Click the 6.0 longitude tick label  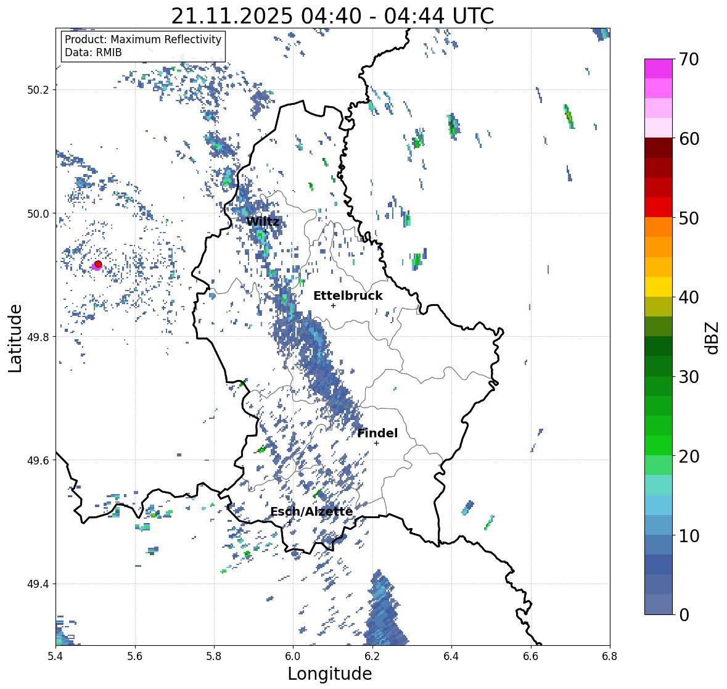coord(293,656)
